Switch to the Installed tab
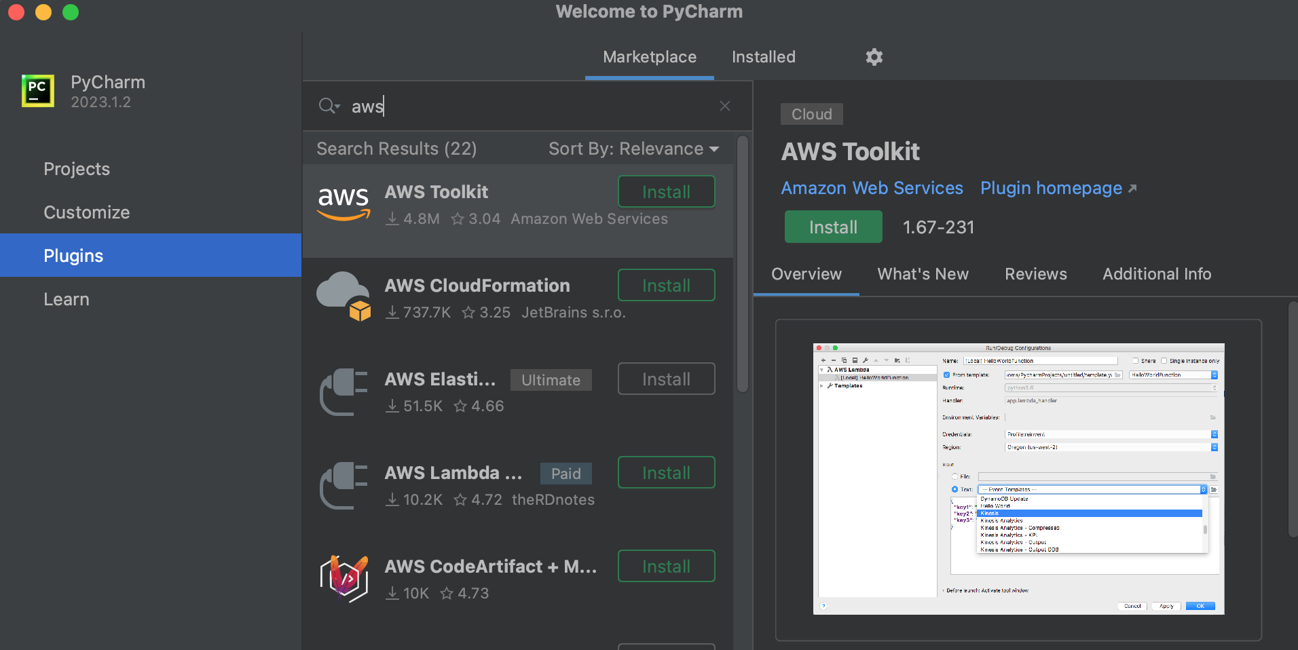Screen dimensions: 1298x650 click(x=762, y=57)
